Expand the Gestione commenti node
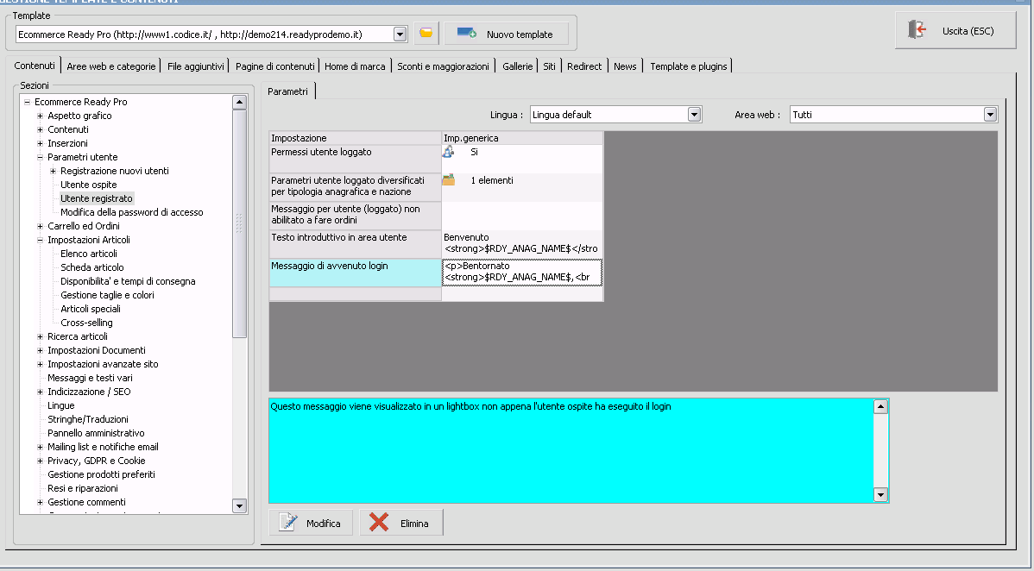The image size is (1034, 571). [x=41, y=502]
